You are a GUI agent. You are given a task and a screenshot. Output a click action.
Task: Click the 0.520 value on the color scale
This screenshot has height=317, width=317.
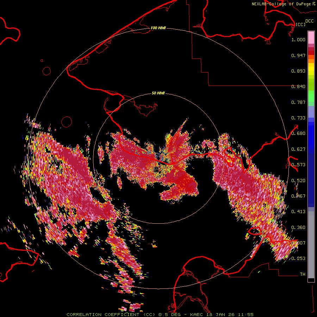298,181
